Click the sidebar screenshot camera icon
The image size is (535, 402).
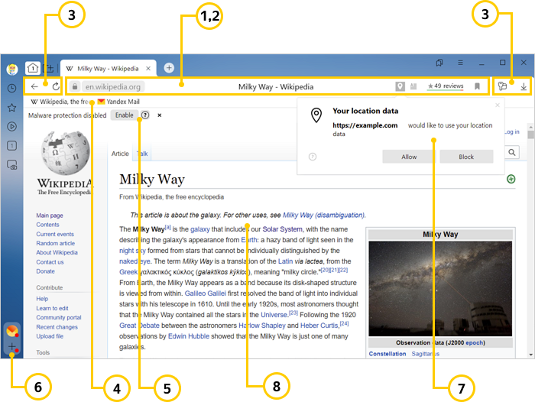pyautogui.click(x=12, y=164)
